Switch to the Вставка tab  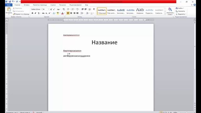26,5
